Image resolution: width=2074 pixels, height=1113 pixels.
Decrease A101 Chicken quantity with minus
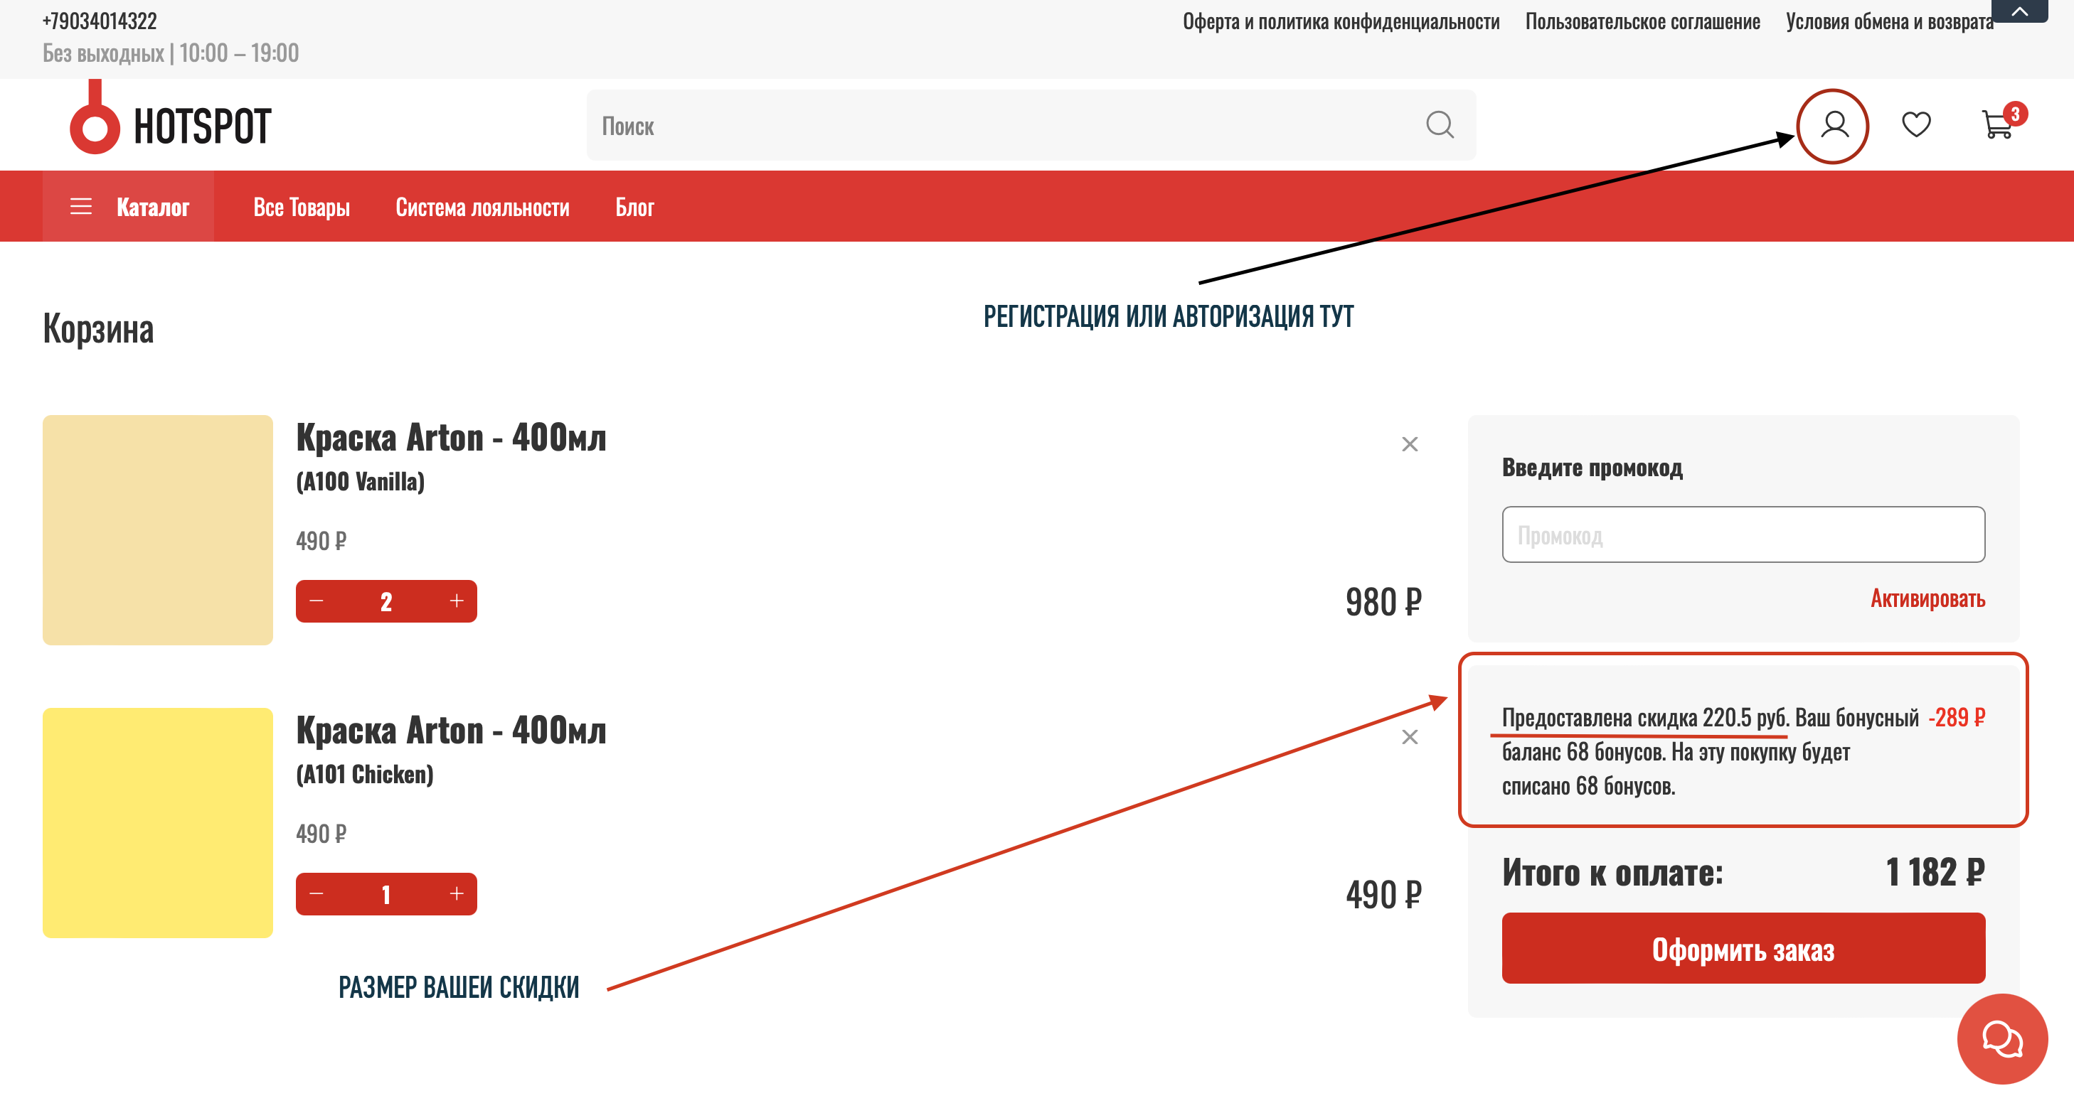(317, 894)
